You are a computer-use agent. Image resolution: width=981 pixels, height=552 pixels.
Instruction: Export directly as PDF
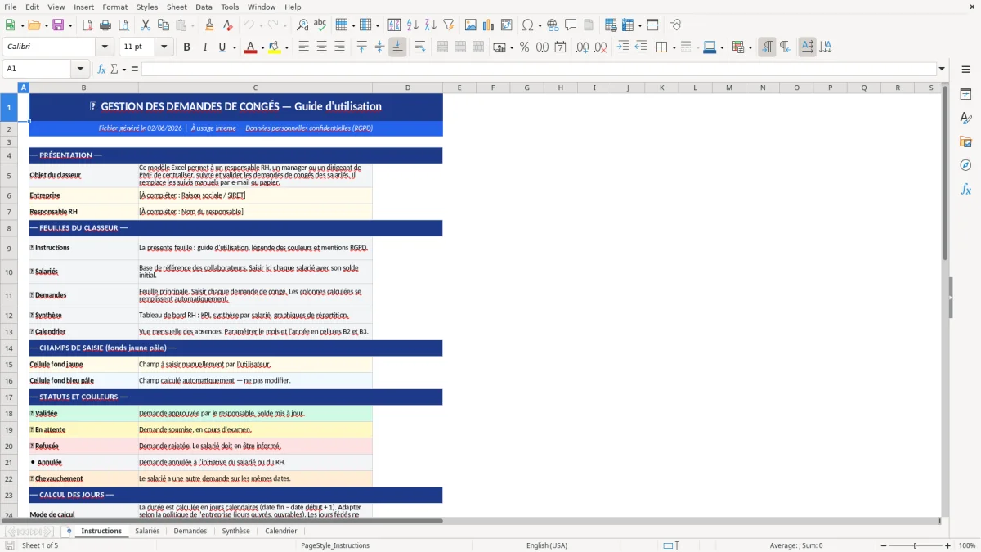87,25
